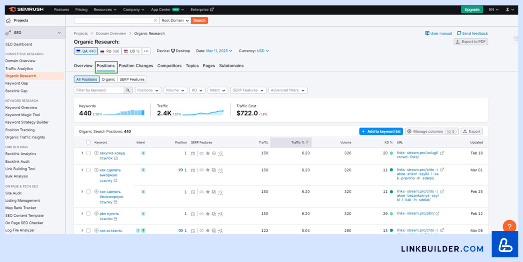Open the Root Domain dropdown
This screenshot has width=523, height=262.
click(x=175, y=20)
